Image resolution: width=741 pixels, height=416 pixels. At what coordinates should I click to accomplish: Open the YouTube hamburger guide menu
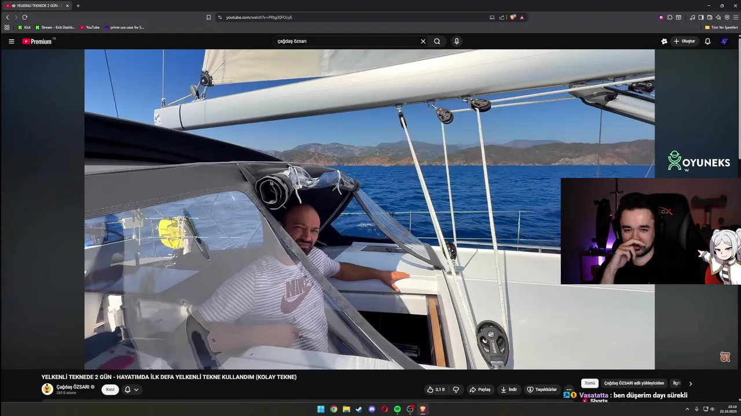tap(11, 41)
